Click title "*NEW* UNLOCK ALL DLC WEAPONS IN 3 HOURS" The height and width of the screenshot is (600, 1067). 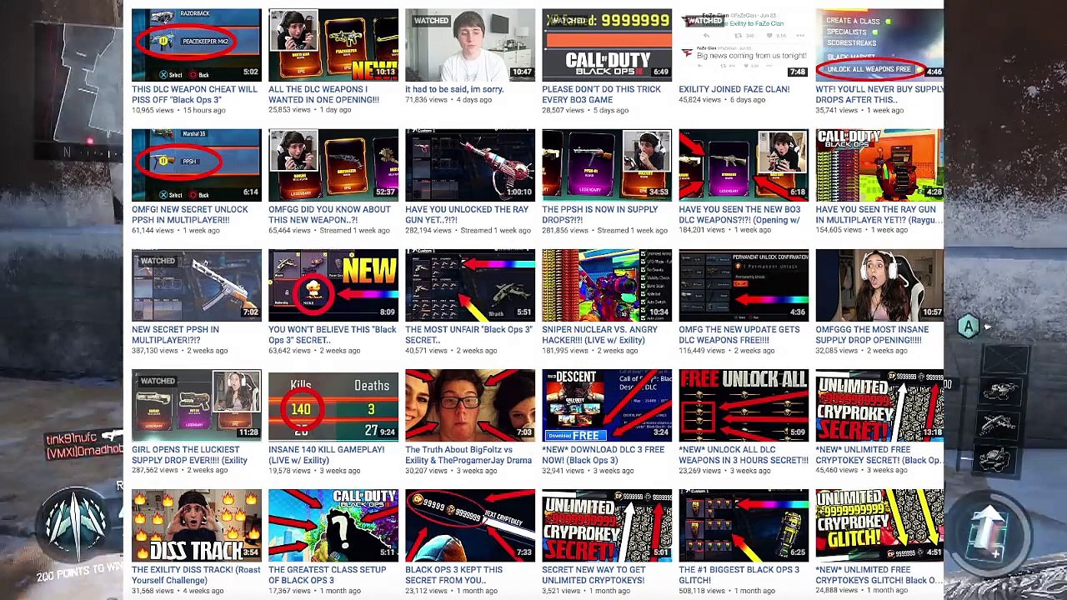[x=744, y=454]
